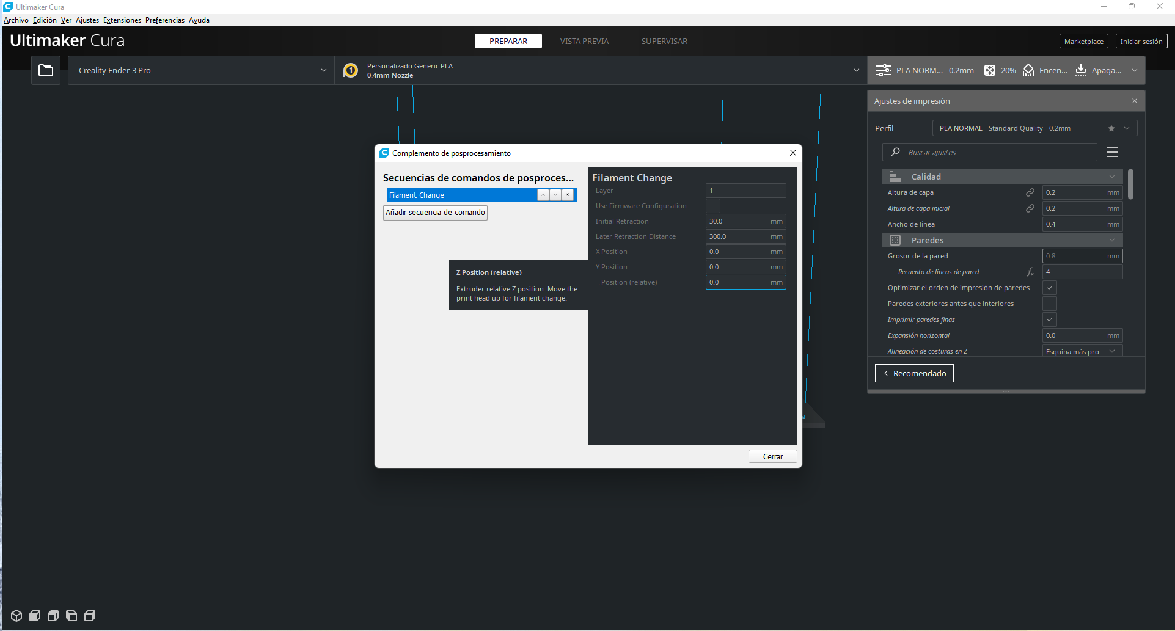Open the Preferencias menu

(165, 20)
